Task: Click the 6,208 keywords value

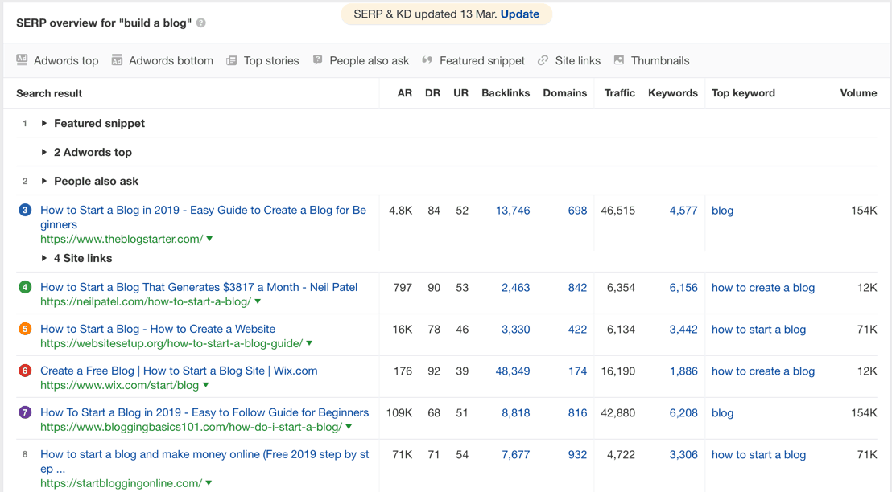Action: click(x=683, y=412)
